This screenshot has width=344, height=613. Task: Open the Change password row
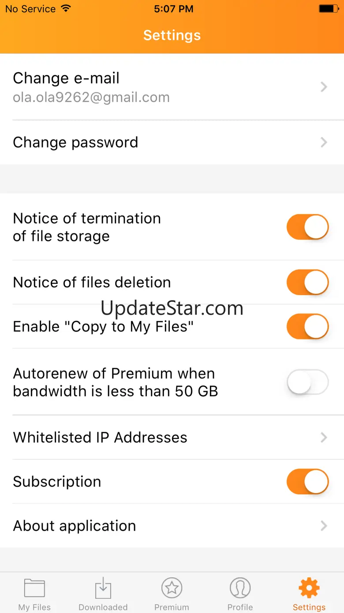[x=75, y=142]
